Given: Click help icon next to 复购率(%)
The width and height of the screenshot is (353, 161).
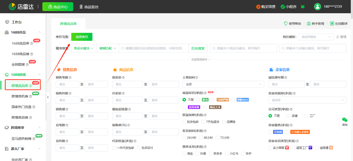Looking at the screenshot, I should [x=129, y=125].
